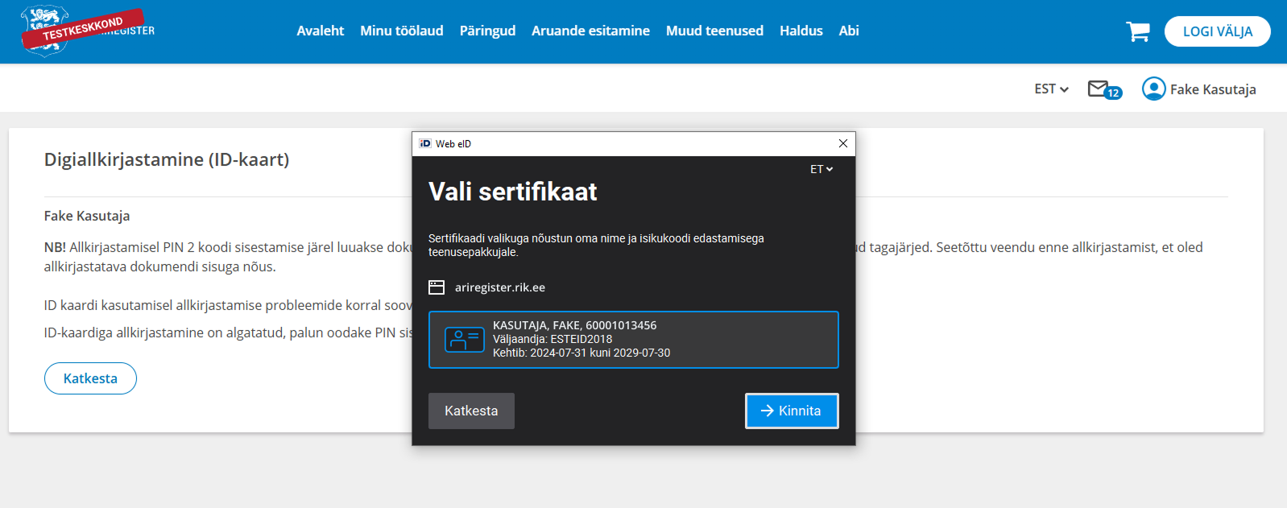Click Kinnita to confirm the certificate
1287x508 pixels.
click(792, 411)
